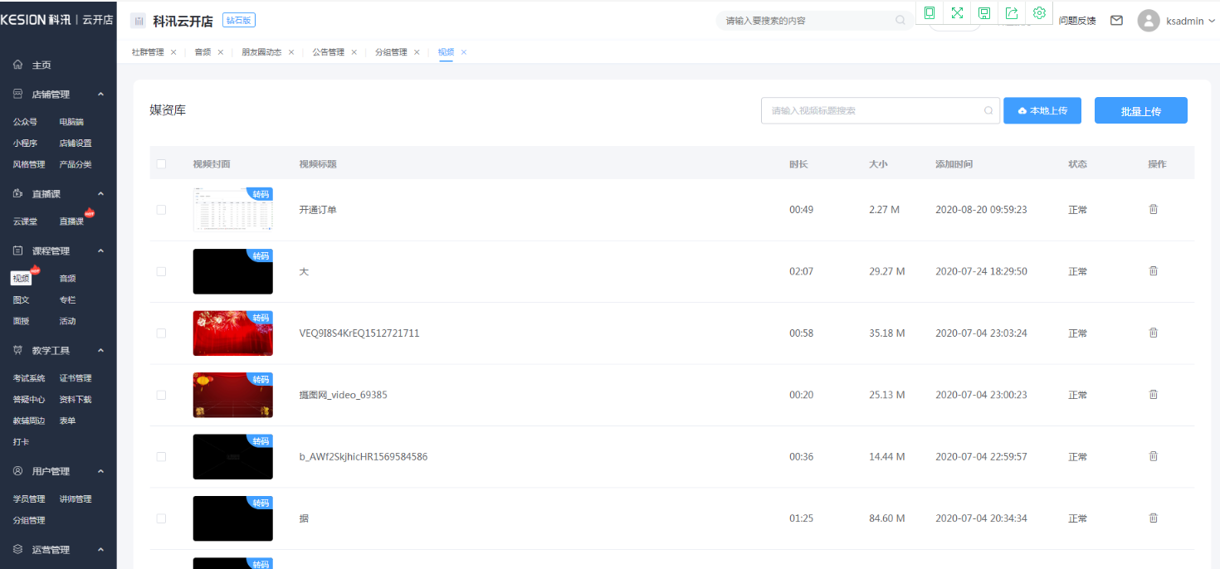Viewport: 1220px width, 569px height.
Task: Open 音频 under 课程管理 in sidebar
Action: [x=67, y=279]
